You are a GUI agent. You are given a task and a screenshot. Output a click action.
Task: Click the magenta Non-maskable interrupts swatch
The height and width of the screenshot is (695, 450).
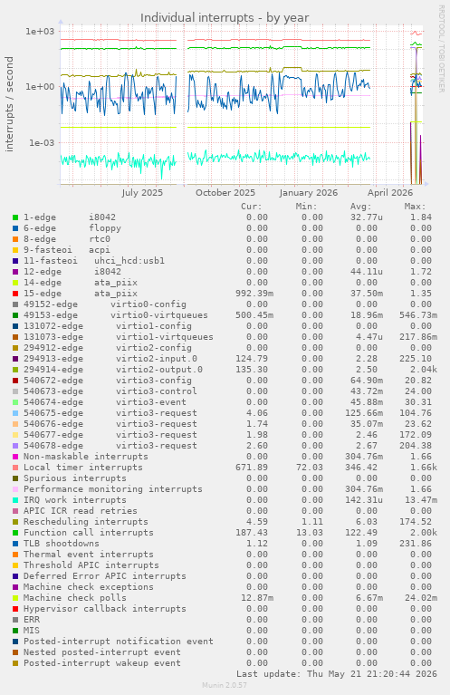15,457
